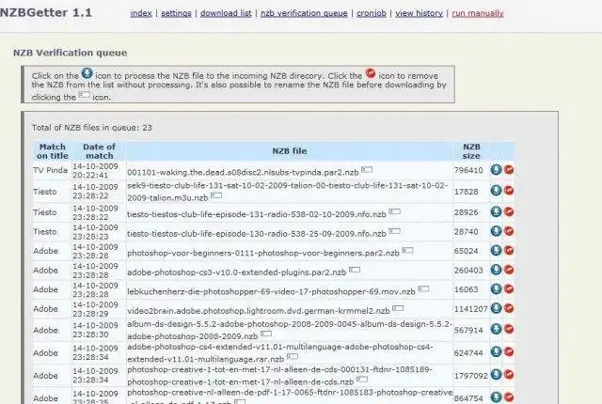Process the lebkuchenherz photoshopper-69 mov NZB
This screenshot has width=602, height=404.
click(x=496, y=288)
